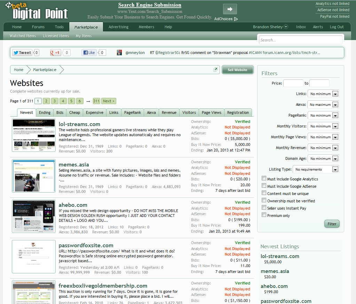356x304 pixels.
Task: Open the Tools menu
Action: [x=59, y=27]
